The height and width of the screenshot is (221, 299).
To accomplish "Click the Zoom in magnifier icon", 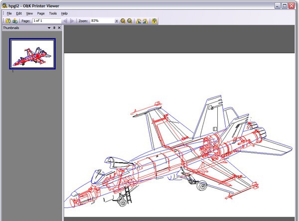I will pyautogui.click(x=123, y=21).
